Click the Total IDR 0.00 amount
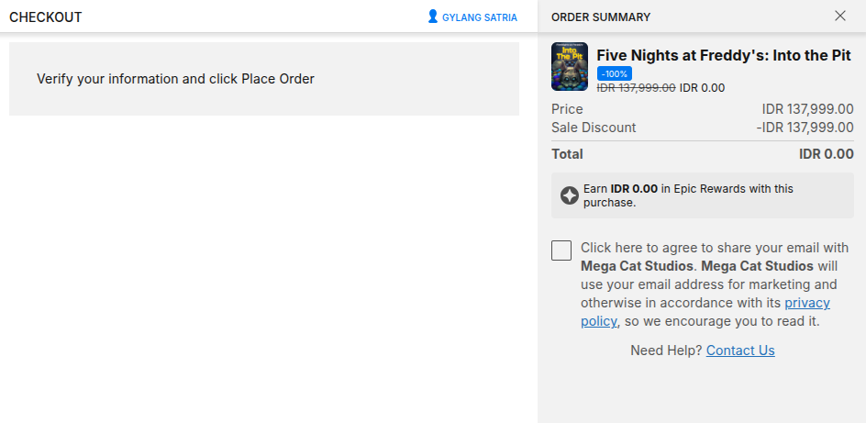866x423 pixels. pos(826,154)
